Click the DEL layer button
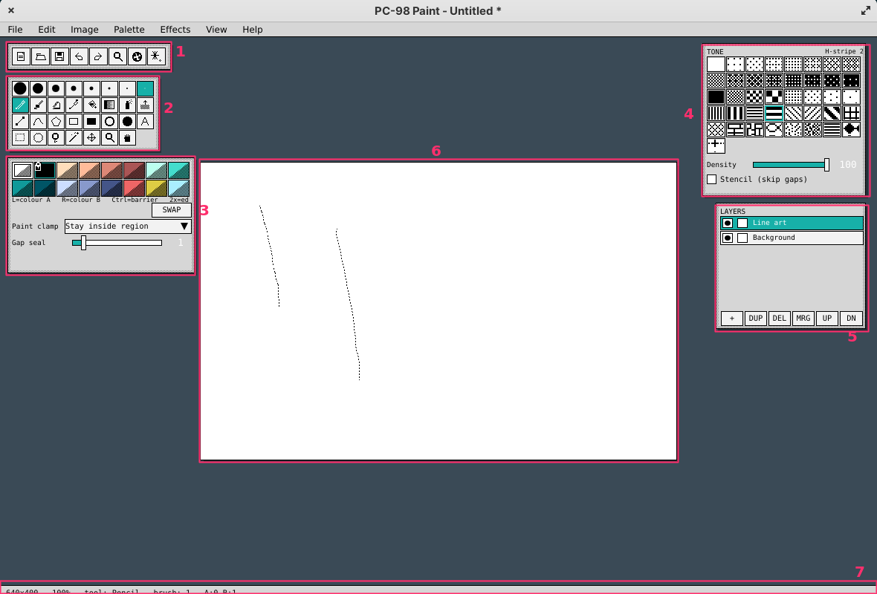877x594 pixels. 779,319
